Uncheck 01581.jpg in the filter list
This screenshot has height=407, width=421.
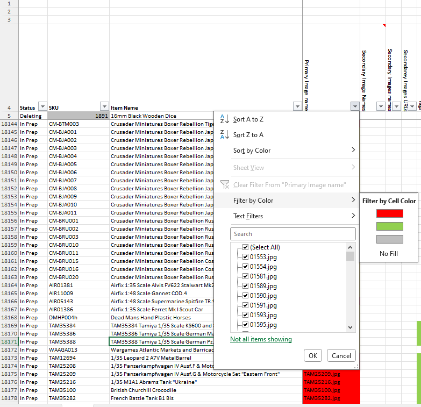245,276
